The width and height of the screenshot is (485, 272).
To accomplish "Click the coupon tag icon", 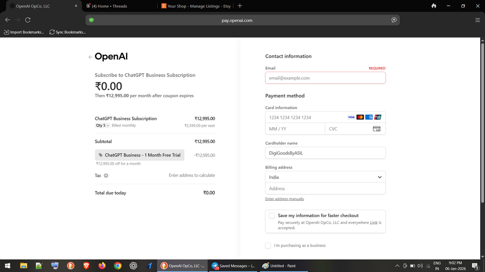I will coord(100,155).
